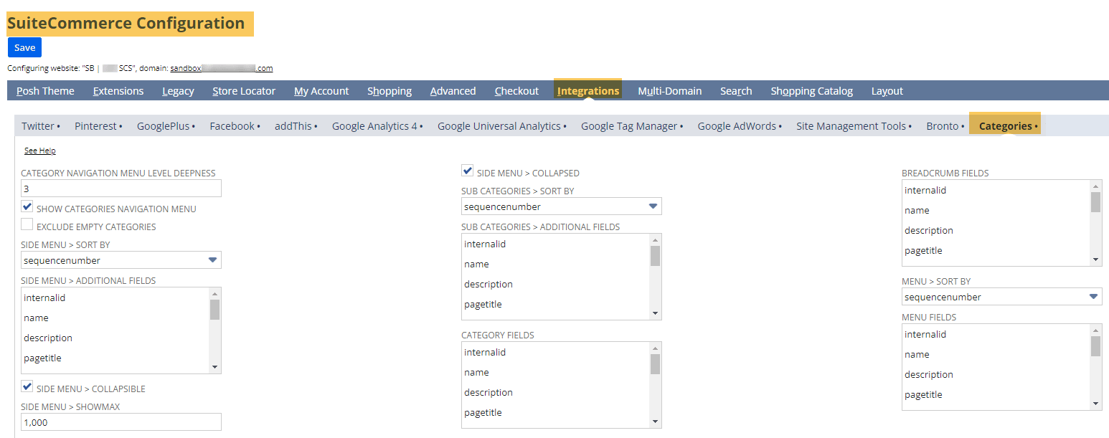Open the Advanced tab
The height and width of the screenshot is (438, 1109).
pyautogui.click(x=453, y=91)
